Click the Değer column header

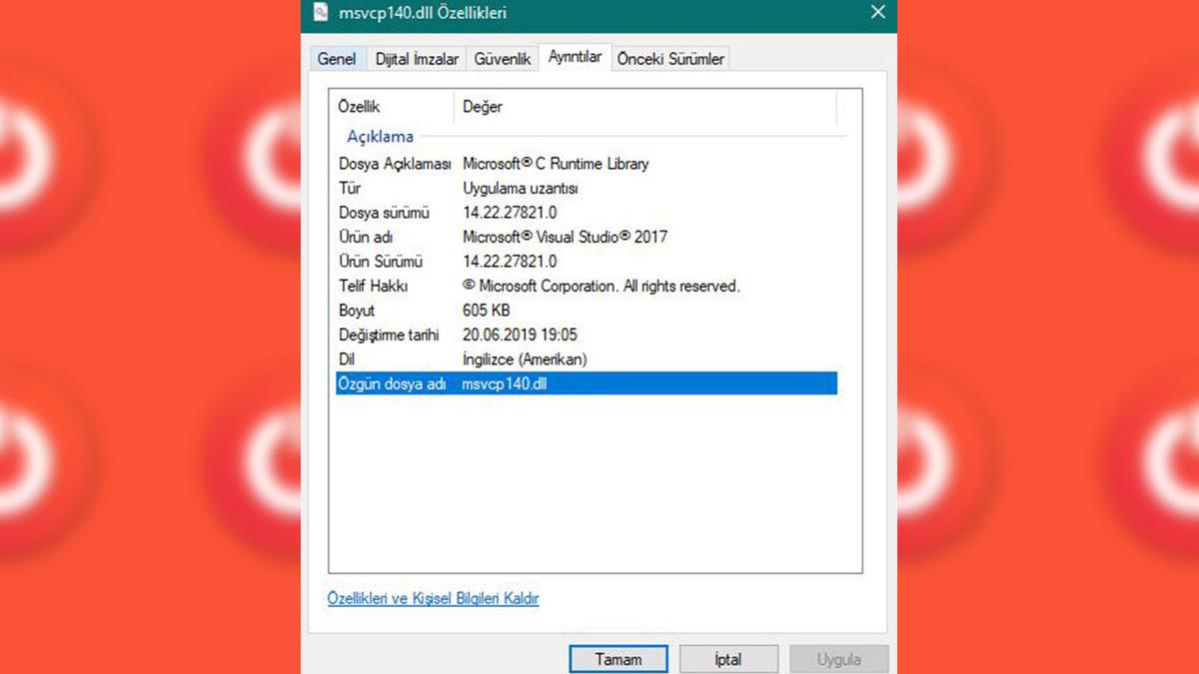tap(484, 107)
